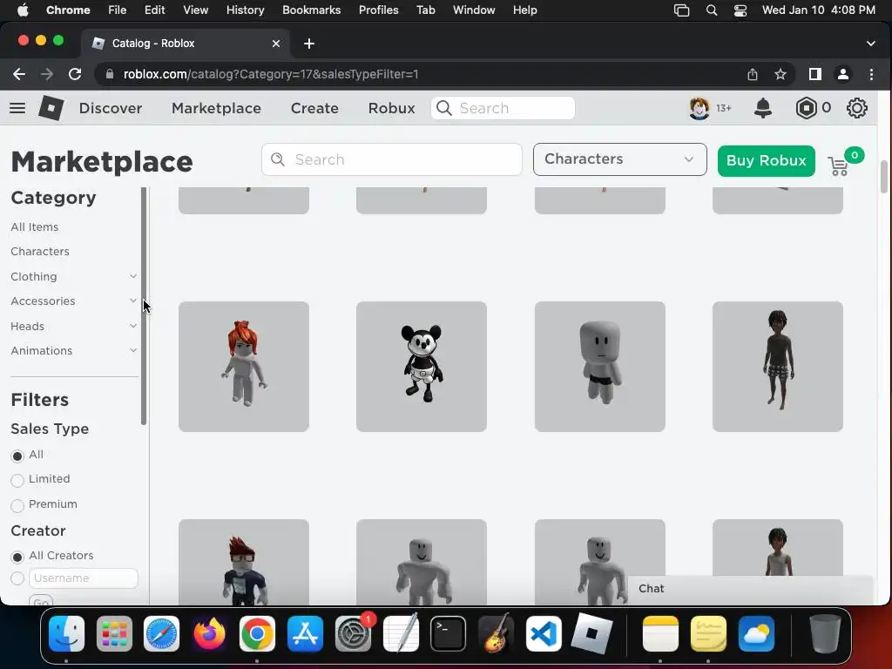Toggle the Chrome side panel icon

click(815, 74)
